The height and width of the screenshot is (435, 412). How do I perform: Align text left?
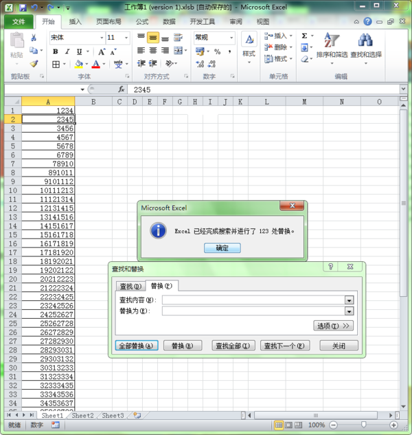141,50
